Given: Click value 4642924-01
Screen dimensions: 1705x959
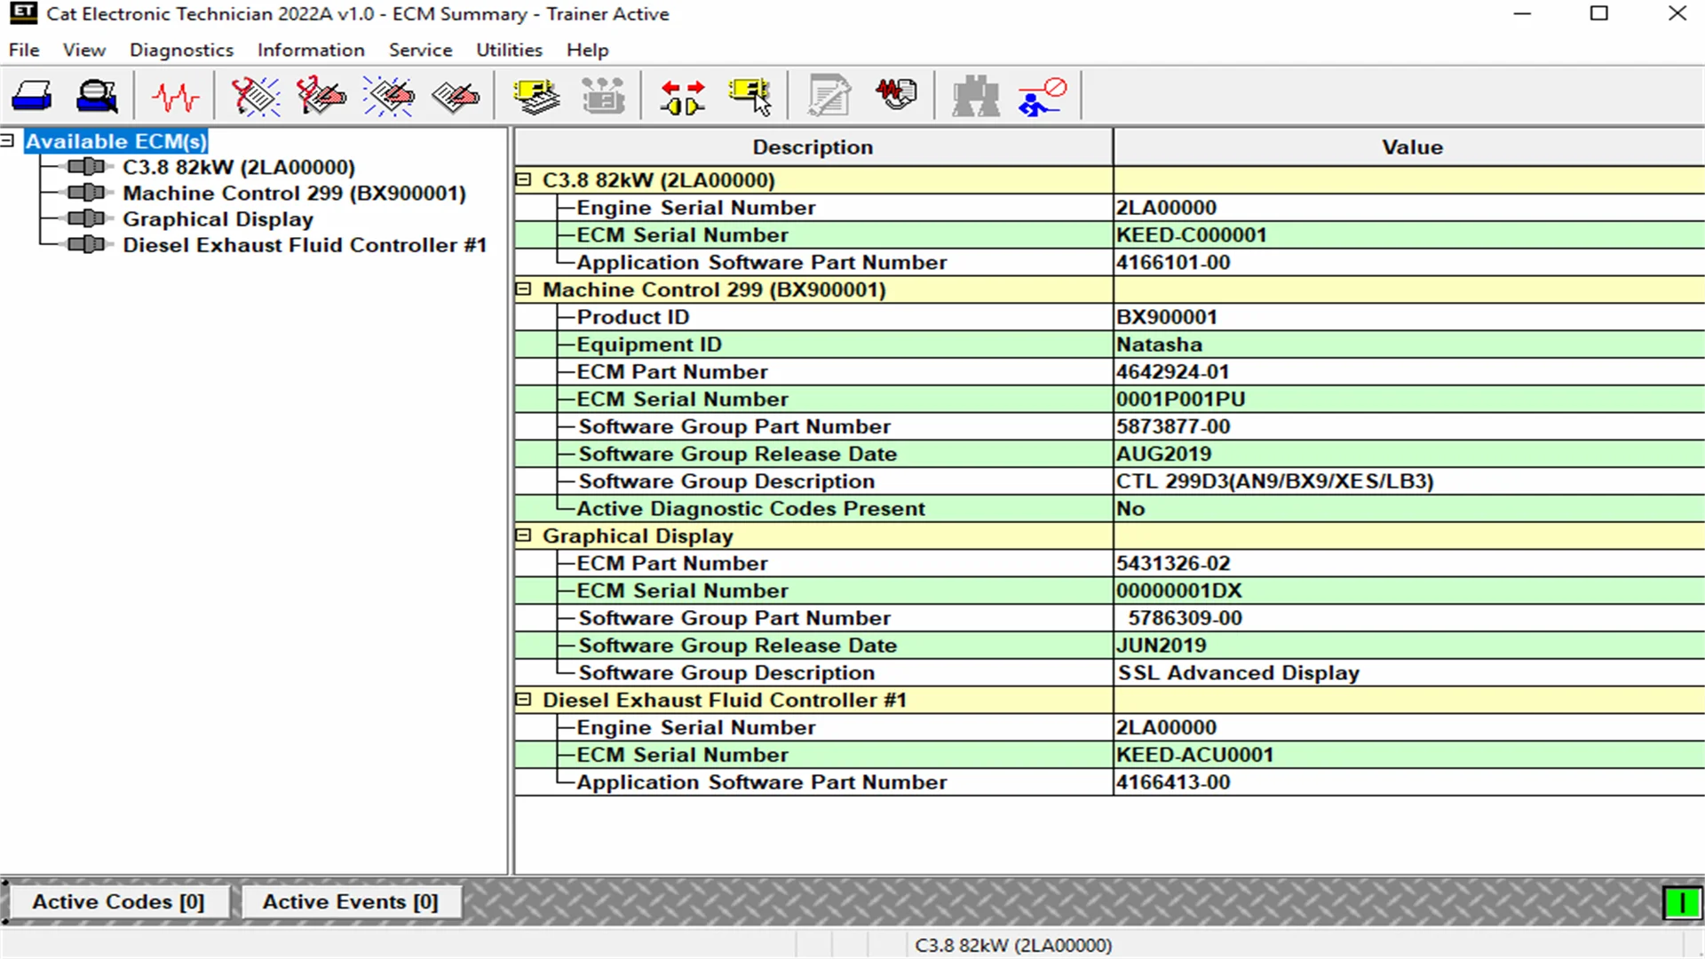Looking at the screenshot, I should click(1172, 372).
